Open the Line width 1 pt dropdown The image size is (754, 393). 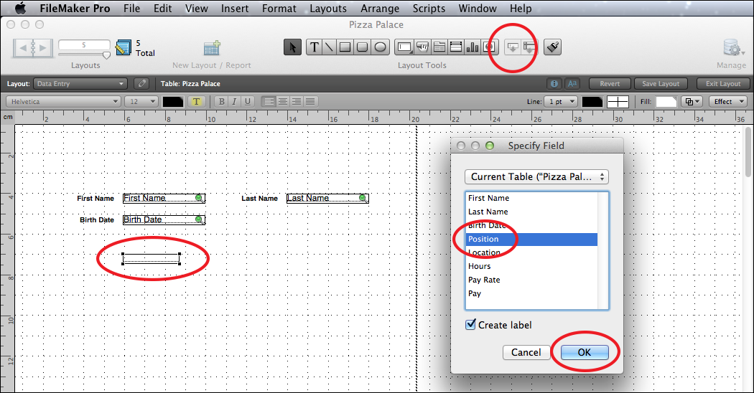coord(561,101)
